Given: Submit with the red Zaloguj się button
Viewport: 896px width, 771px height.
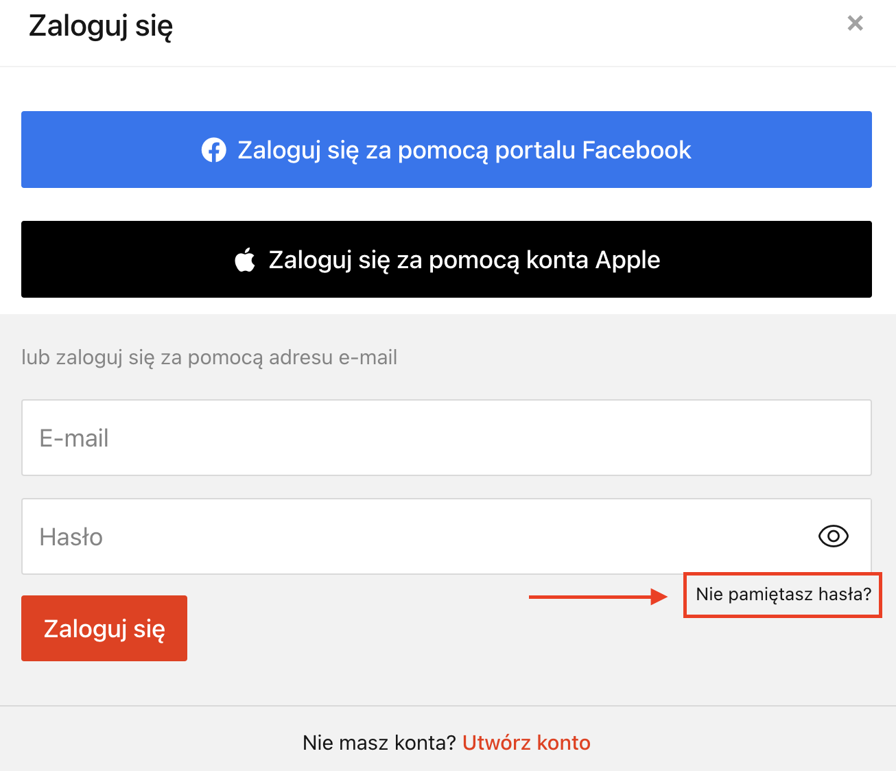Looking at the screenshot, I should point(104,628).
